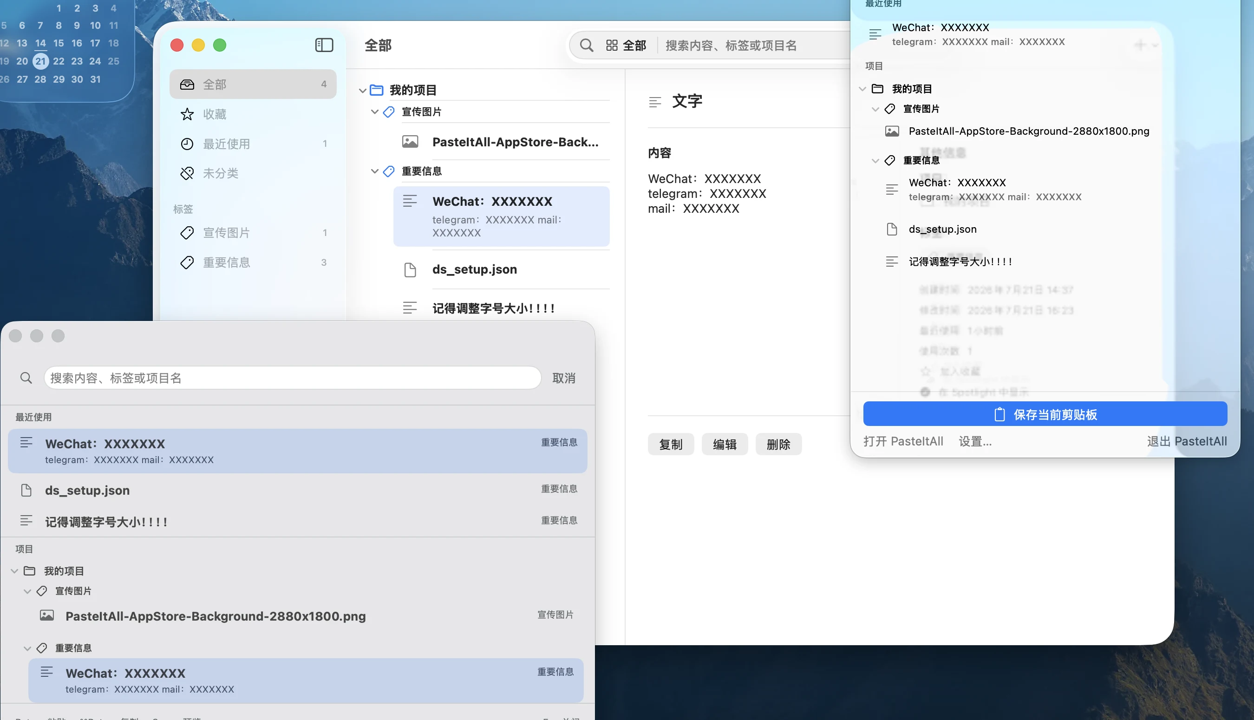Click the search magnifier icon in main toolbar

click(586, 46)
